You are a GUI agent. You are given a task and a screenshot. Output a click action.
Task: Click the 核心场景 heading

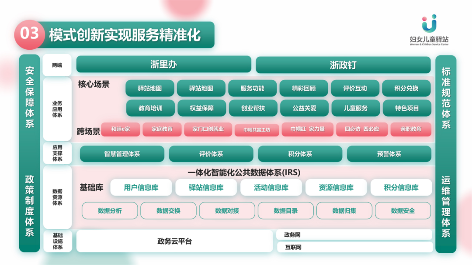(94, 84)
